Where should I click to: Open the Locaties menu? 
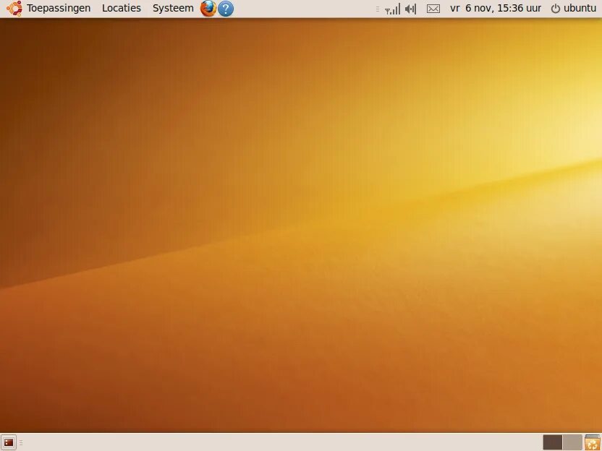pyautogui.click(x=122, y=9)
